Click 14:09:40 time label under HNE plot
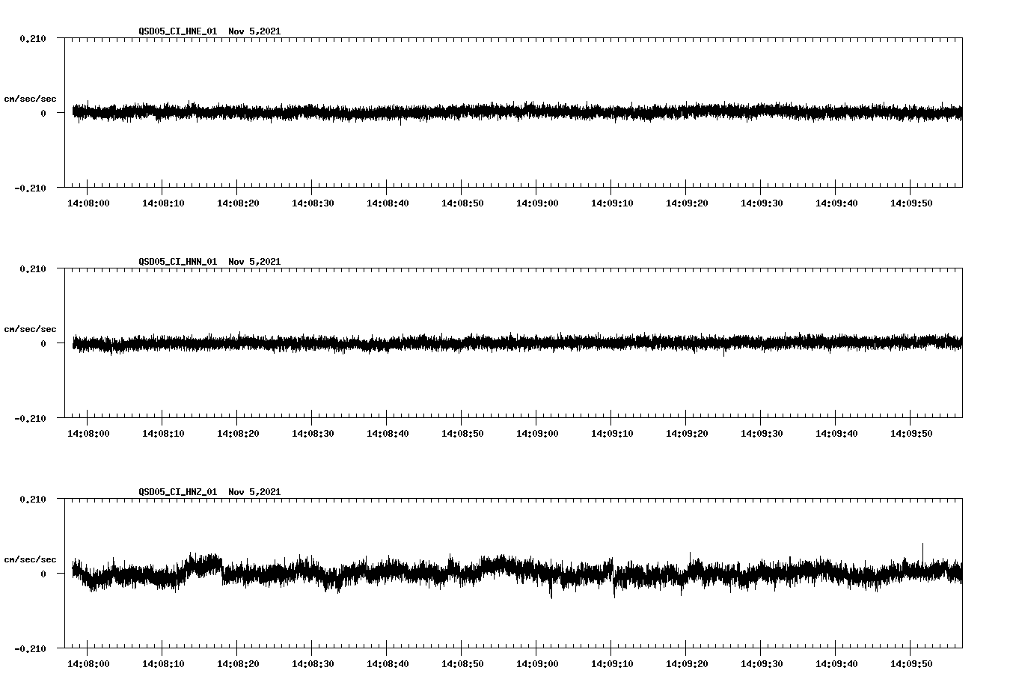Viewport: 1016px width, 691px height. pyautogui.click(x=836, y=203)
